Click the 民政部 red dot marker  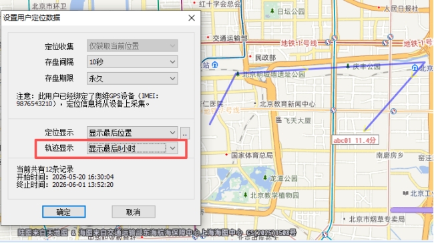point(250,57)
